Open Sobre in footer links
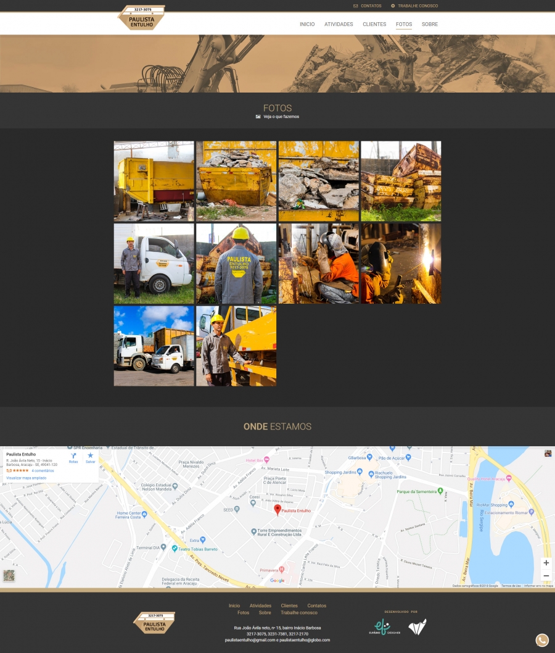 (265, 613)
